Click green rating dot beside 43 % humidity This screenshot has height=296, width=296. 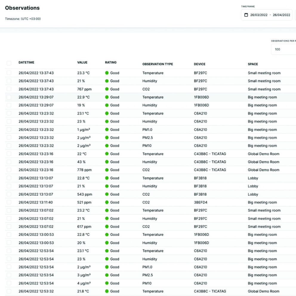click(107, 162)
